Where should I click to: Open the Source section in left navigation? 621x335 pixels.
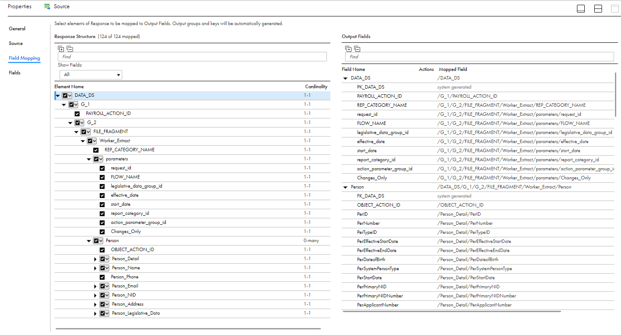(16, 43)
